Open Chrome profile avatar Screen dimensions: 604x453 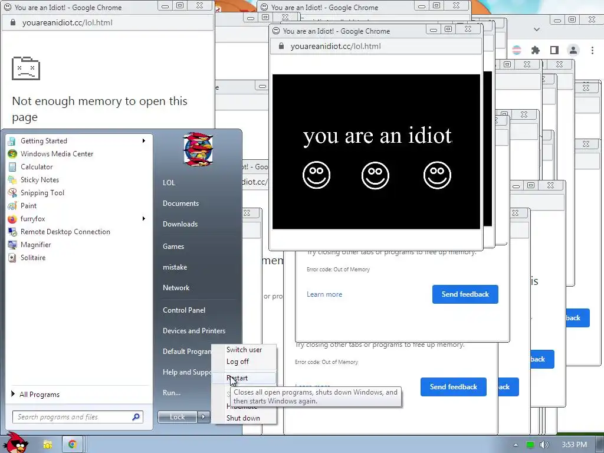pos(573,50)
